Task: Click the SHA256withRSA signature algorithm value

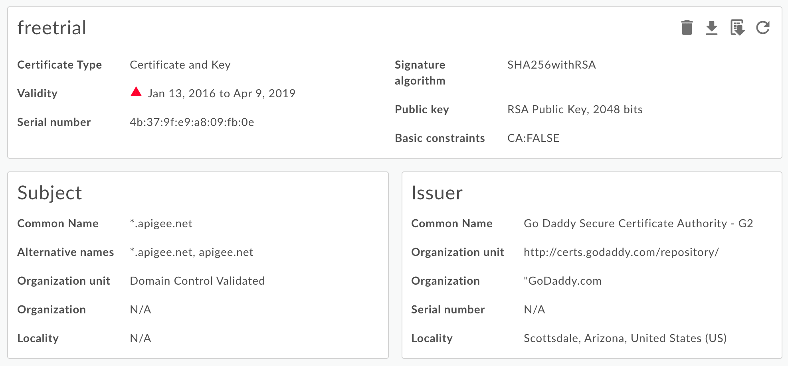Action: (551, 65)
